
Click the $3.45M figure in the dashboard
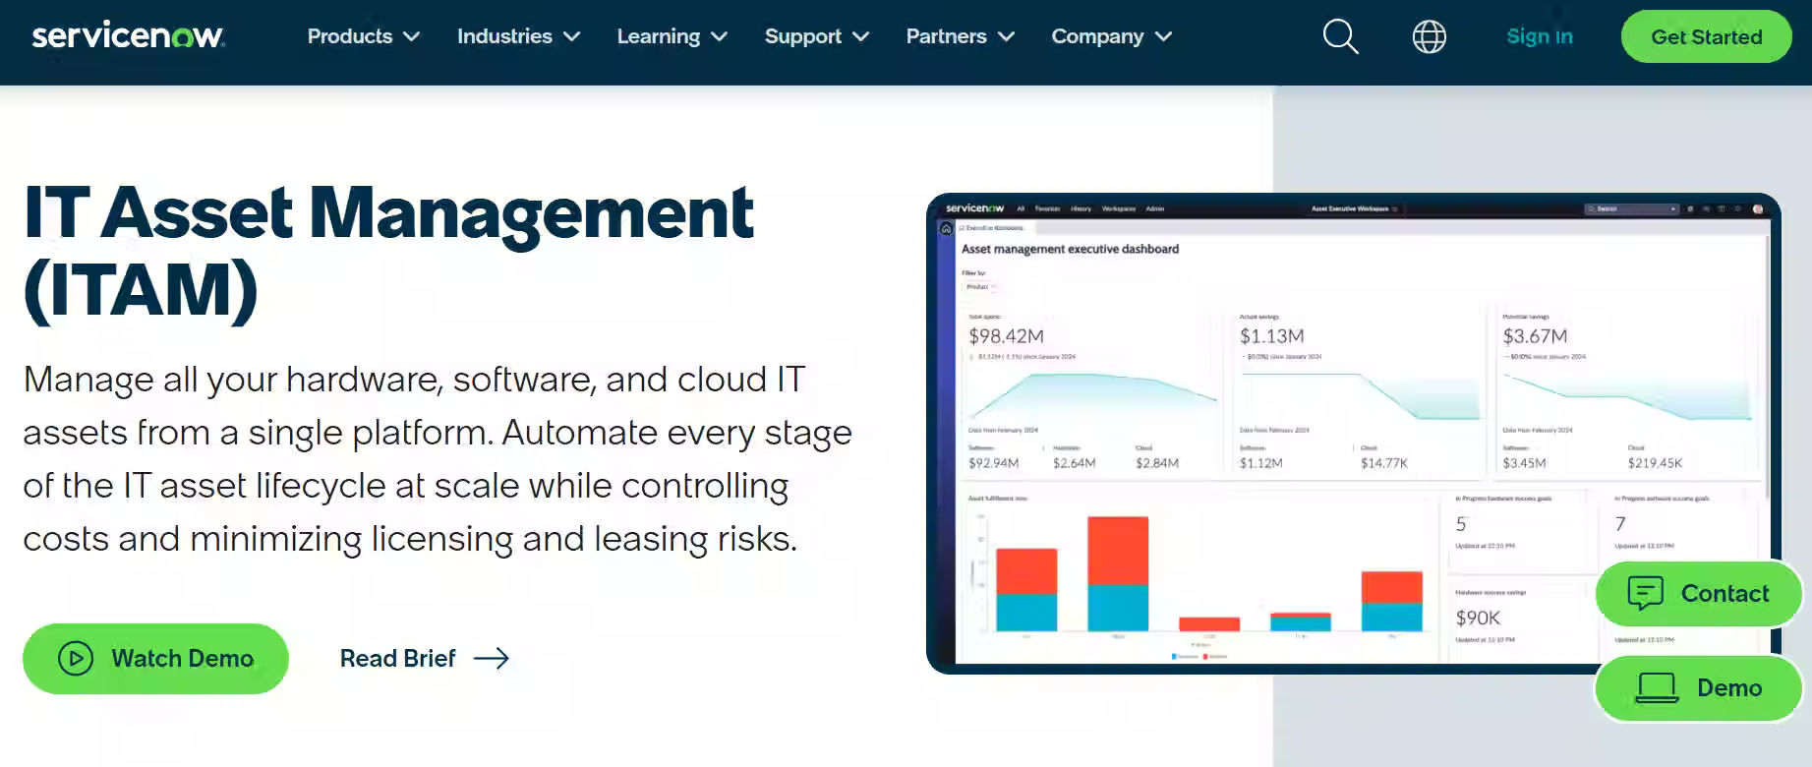tap(1524, 463)
